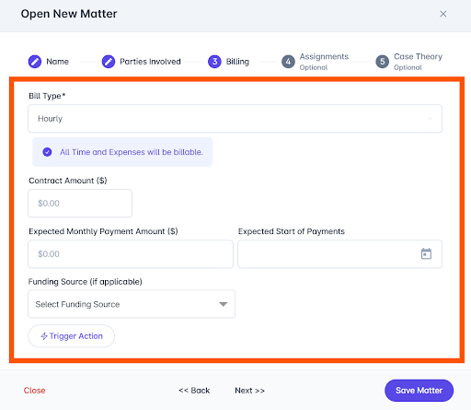Open the Bill Type Hourly dropdown
The image size is (471, 410).
(x=235, y=119)
